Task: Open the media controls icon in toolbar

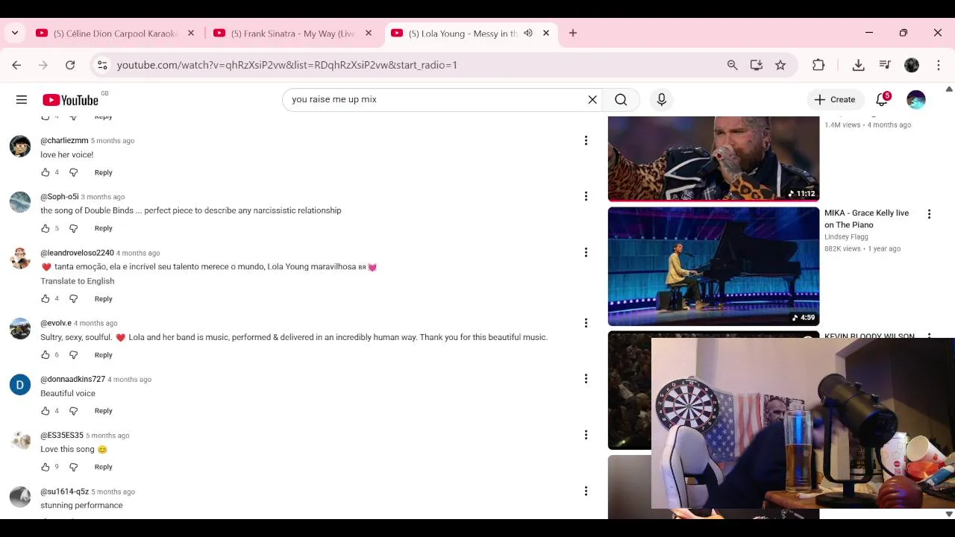Action: click(885, 66)
